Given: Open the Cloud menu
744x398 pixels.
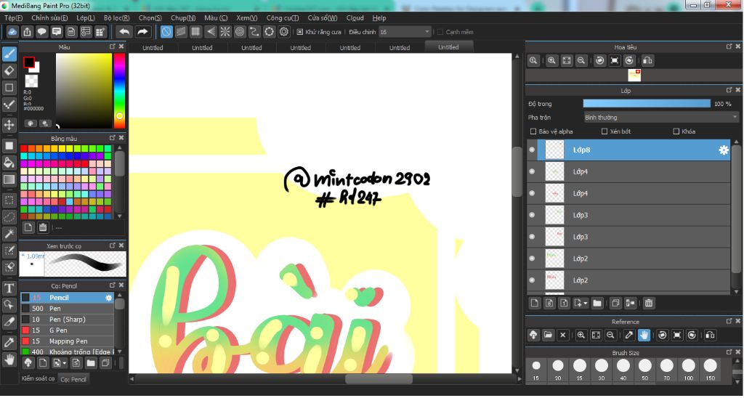Looking at the screenshot, I should [x=355, y=18].
